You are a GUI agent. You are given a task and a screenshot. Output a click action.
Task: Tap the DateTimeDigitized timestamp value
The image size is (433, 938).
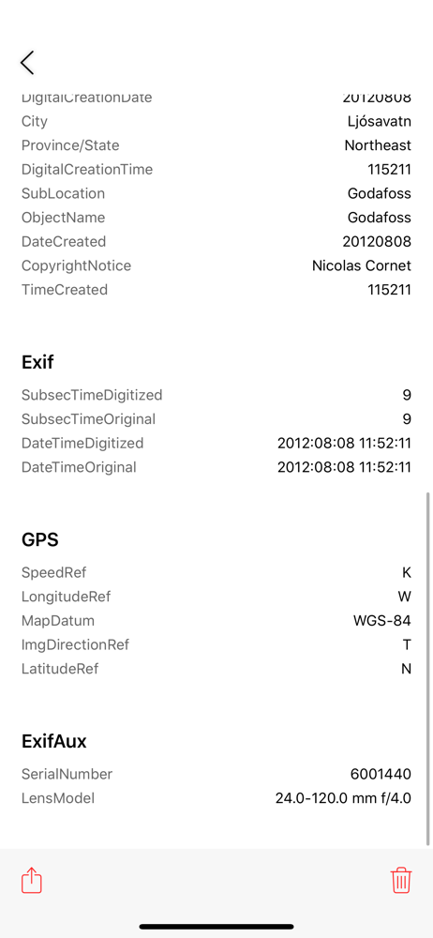(x=345, y=444)
